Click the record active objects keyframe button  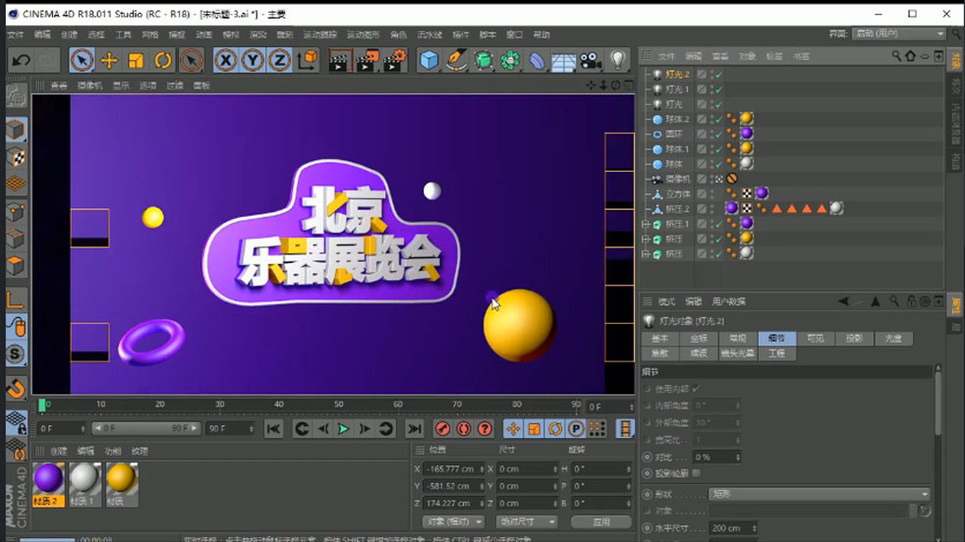click(x=442, y=429)
